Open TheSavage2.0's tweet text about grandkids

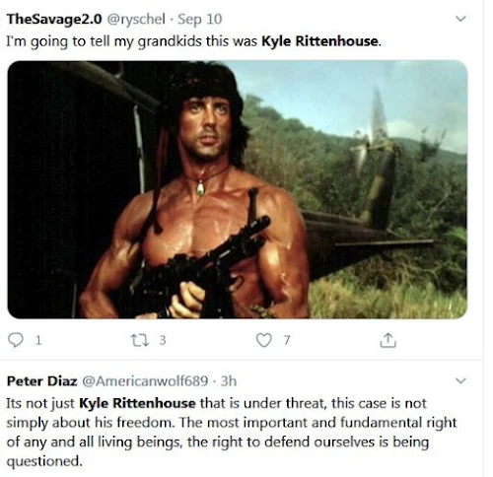(194, 41)
